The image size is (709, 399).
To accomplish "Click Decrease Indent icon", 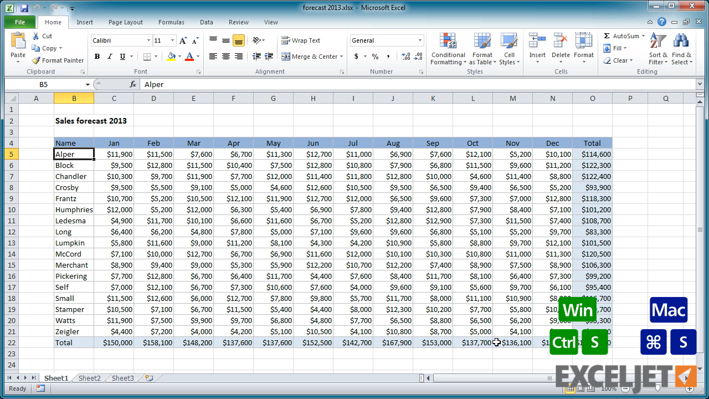I will (x=256, y=57).
